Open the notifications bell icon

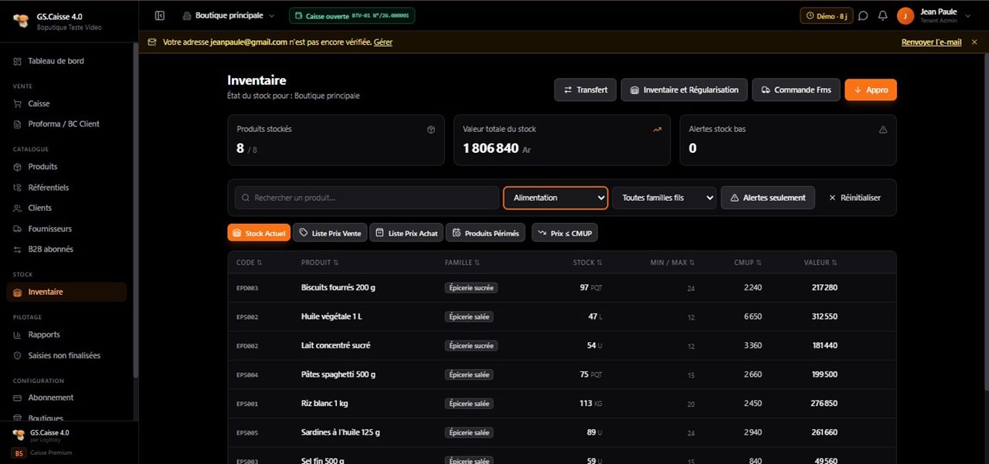point(882,15)
